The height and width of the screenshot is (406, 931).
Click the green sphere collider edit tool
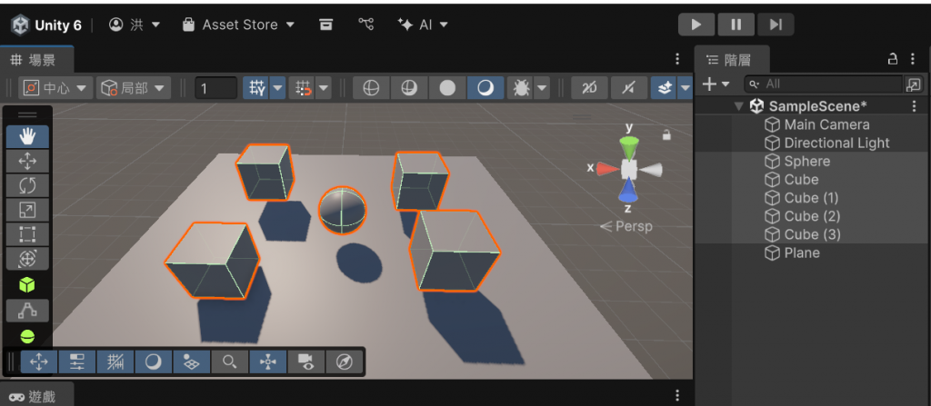point(27,337)
